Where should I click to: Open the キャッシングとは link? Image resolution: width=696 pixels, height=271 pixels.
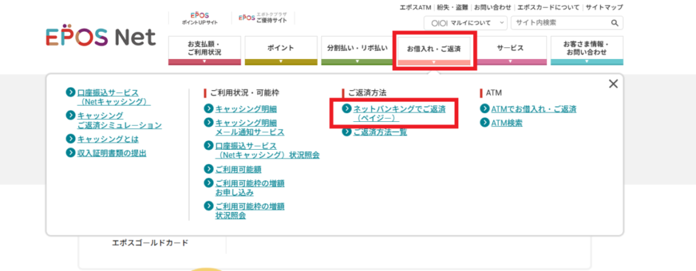point(108,139)
